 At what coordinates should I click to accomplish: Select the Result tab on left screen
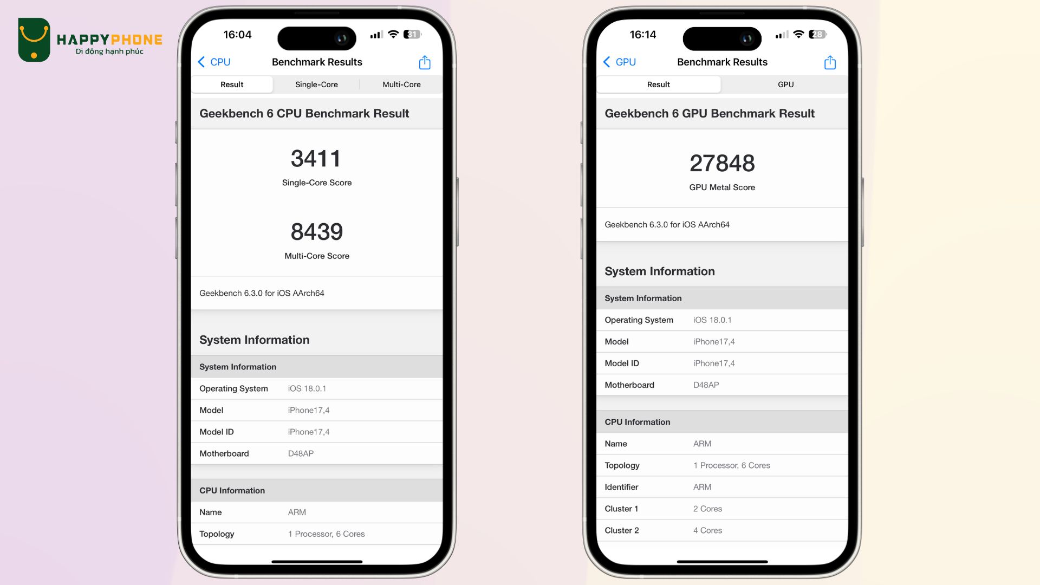[x=232, y=84]
